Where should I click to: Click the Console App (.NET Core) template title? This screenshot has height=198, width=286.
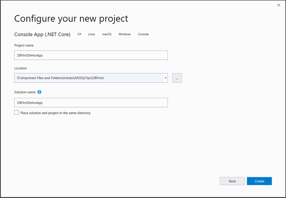[x=42, y=34]
